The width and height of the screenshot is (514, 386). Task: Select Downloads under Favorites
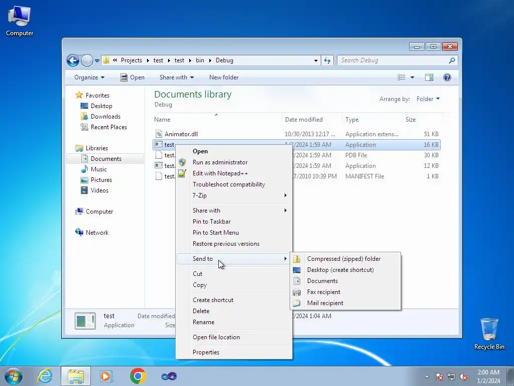point(105,117)
